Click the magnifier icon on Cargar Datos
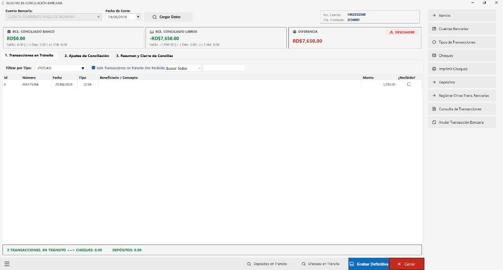Screen dimensions: 503x270 tap(154, 17)
